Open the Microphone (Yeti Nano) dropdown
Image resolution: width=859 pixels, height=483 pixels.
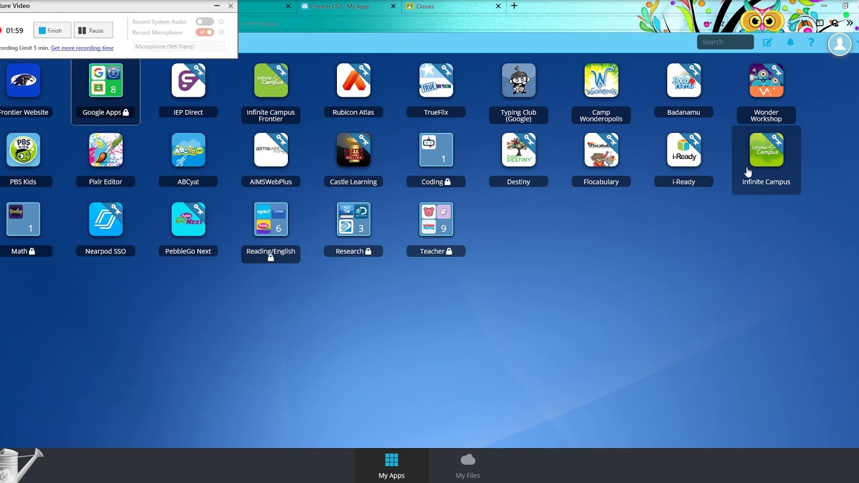pos(179,46)
